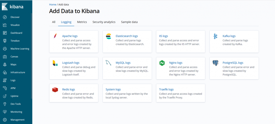Click the Machine Learning sidebar label
This screenshot has height=124, width=275.
20,49
